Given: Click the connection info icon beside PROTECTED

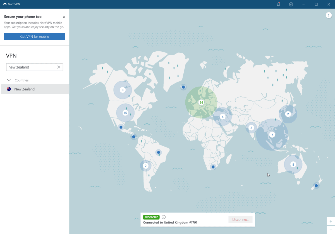Looking at the screenshot, I should tap(164, 217).
